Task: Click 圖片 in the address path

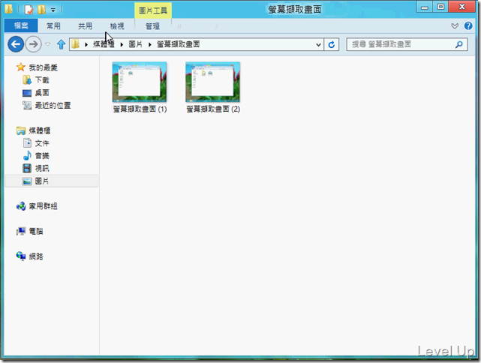Action: 135,44
